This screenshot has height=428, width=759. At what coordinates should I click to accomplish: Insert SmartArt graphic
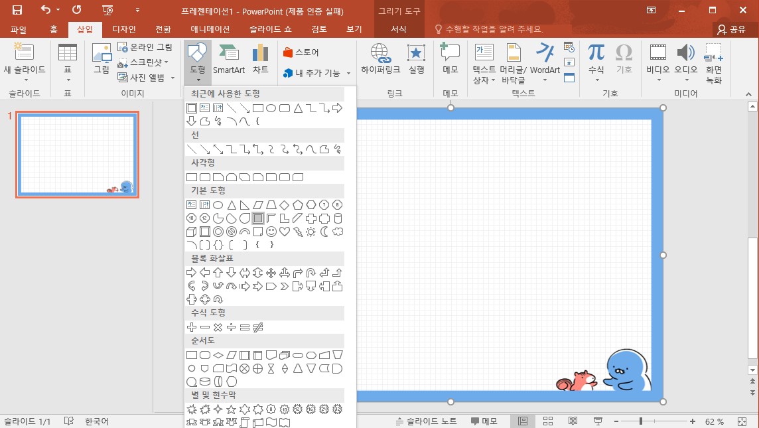coord(229,60)
